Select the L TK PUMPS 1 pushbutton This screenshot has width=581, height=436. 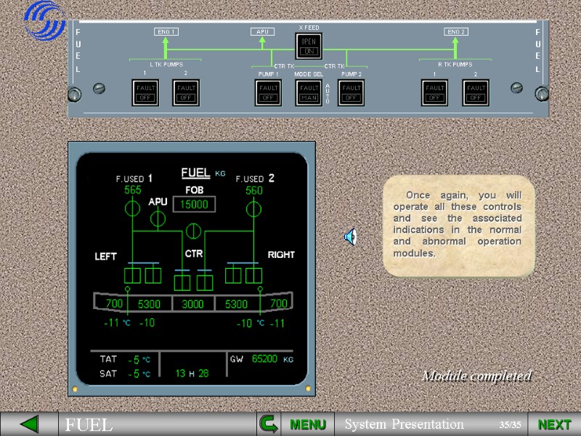tap(145, 93)
